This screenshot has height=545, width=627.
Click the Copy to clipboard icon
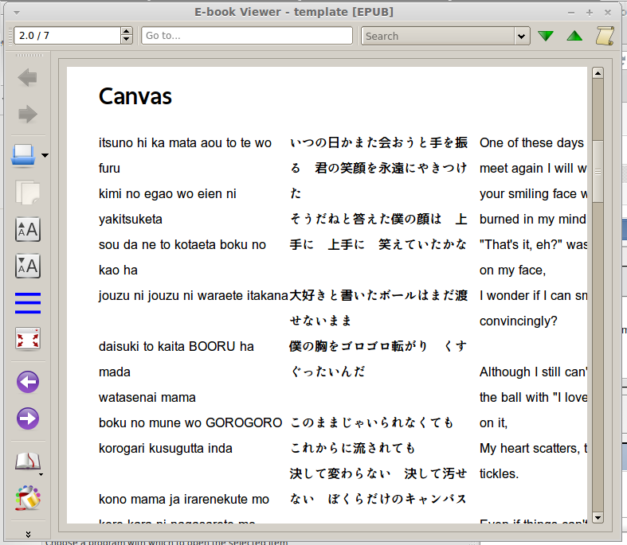click(x=28, y=193)
